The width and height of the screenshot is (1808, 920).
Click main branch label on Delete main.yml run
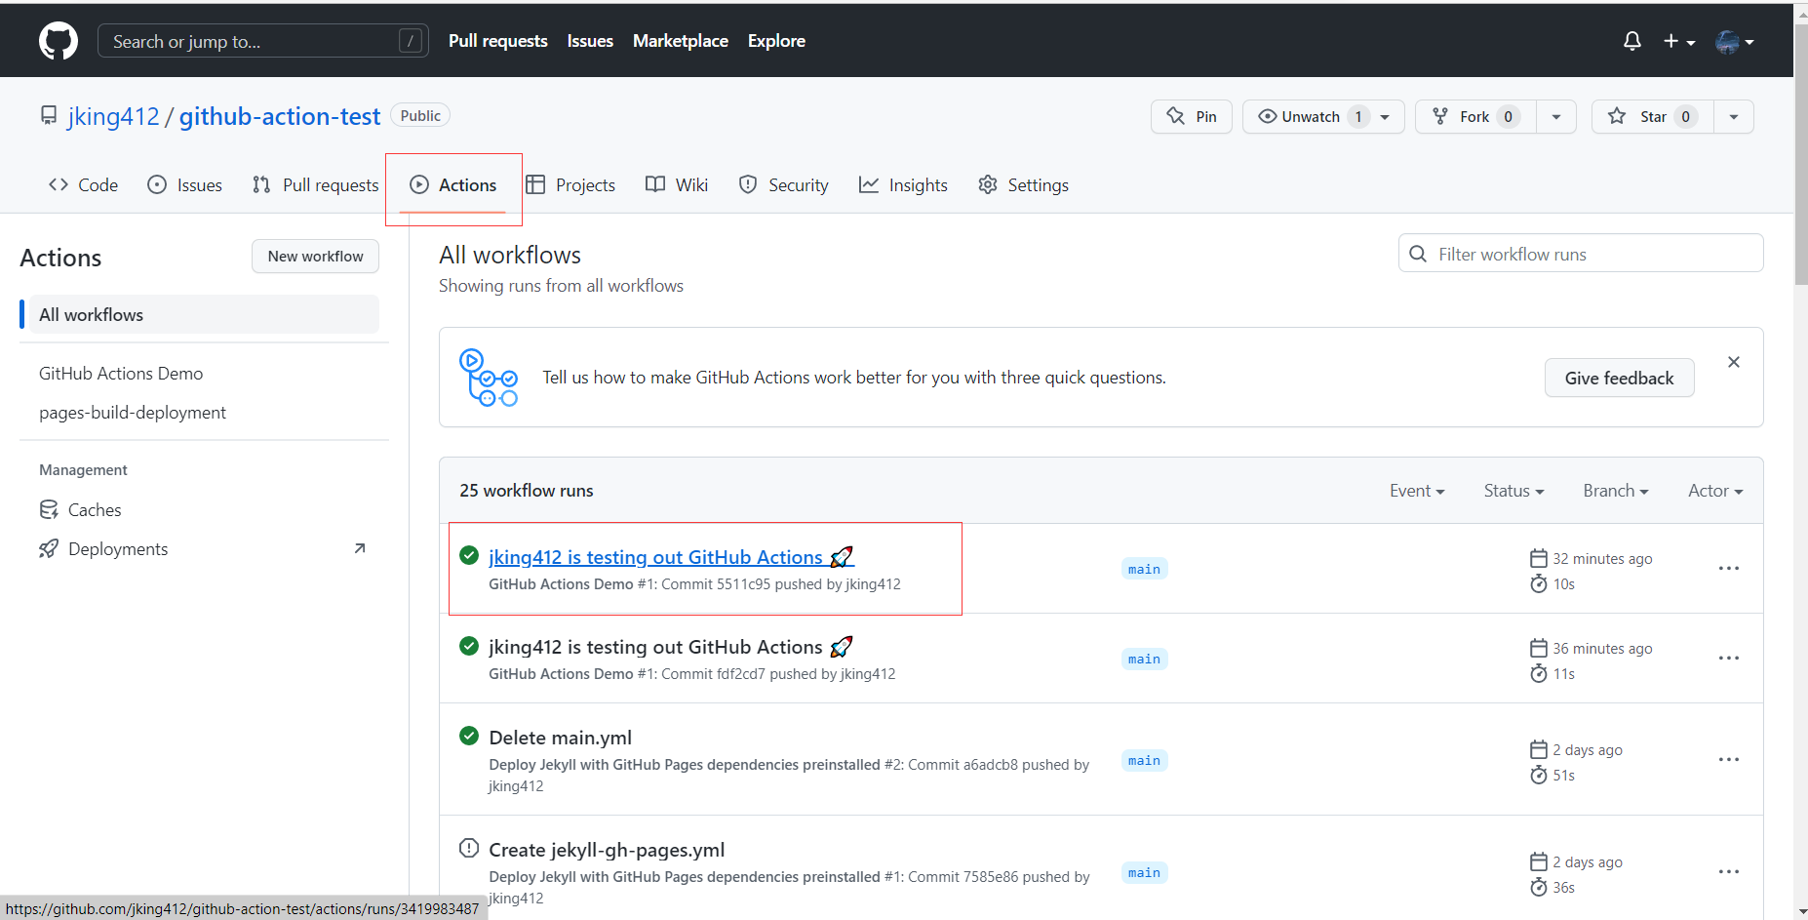[x=1144, y=760]
